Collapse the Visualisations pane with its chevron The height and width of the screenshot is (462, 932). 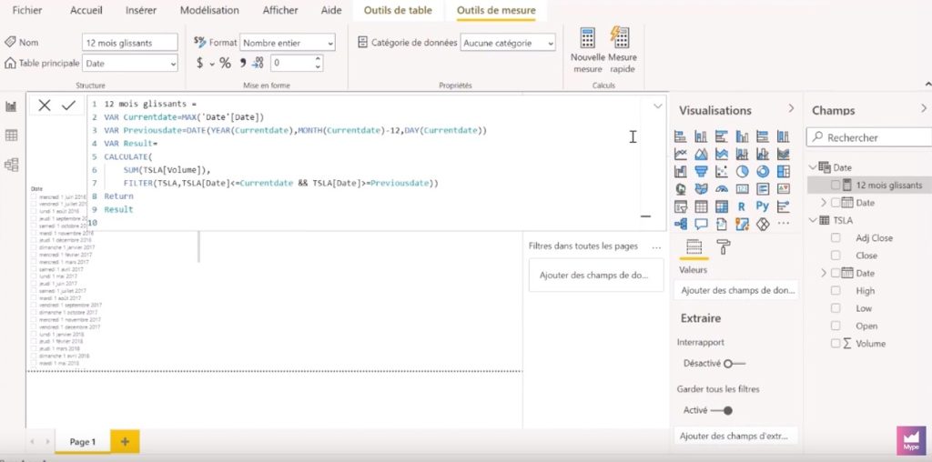click(791, 108)
